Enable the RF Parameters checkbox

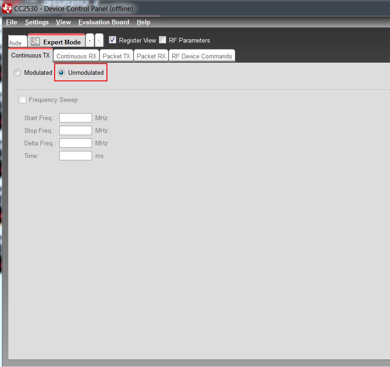163,40
